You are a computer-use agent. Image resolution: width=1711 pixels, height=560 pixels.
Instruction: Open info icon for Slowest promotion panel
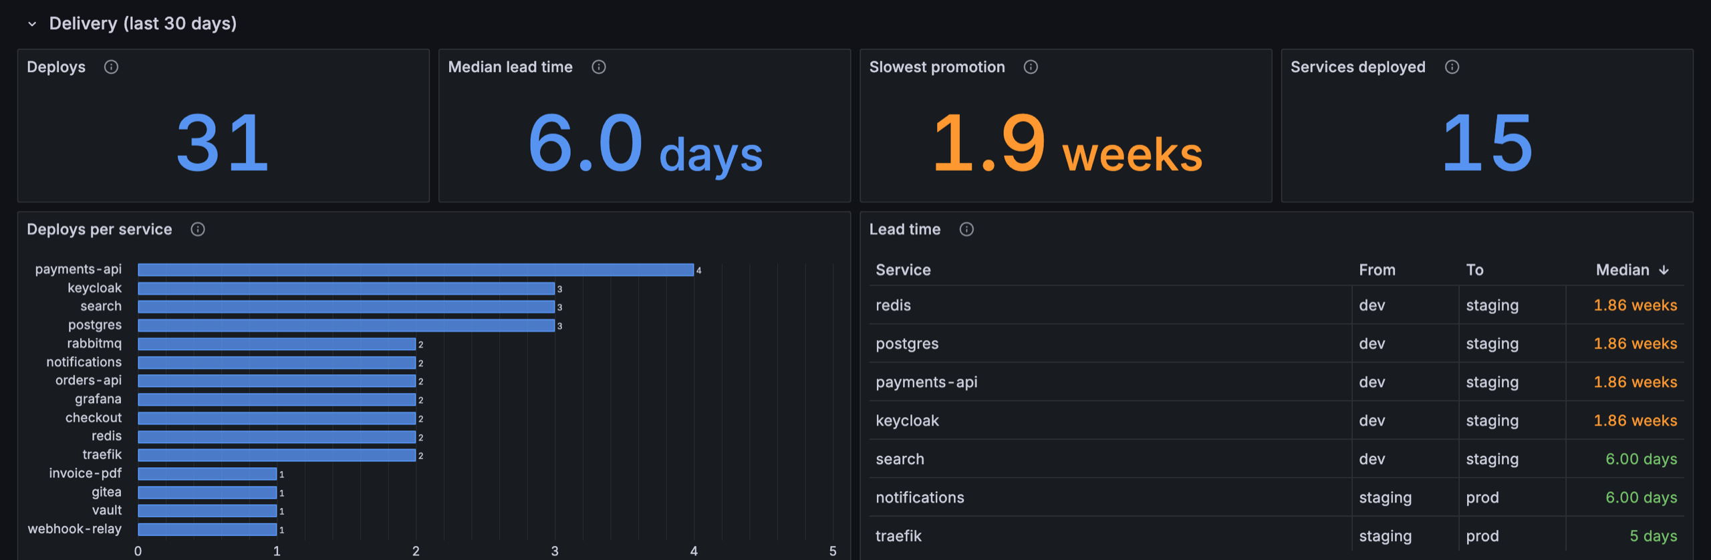point(1031,67)
